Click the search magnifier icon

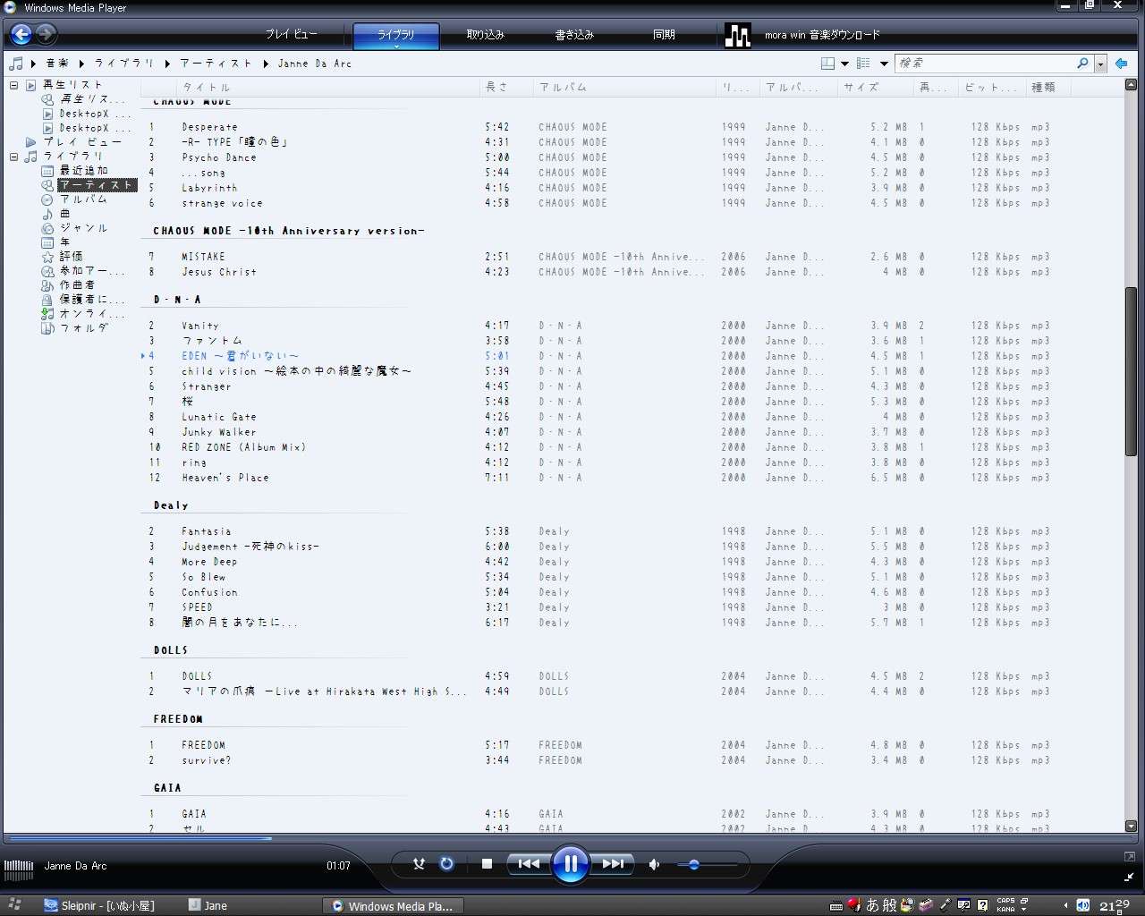[x=1082, y=64]
